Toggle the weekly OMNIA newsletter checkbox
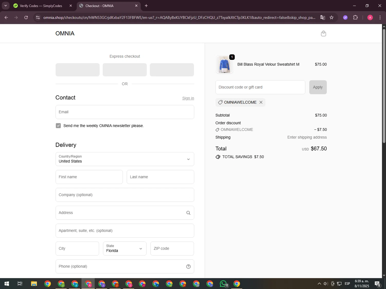386x289 pixels. [58, 126]
